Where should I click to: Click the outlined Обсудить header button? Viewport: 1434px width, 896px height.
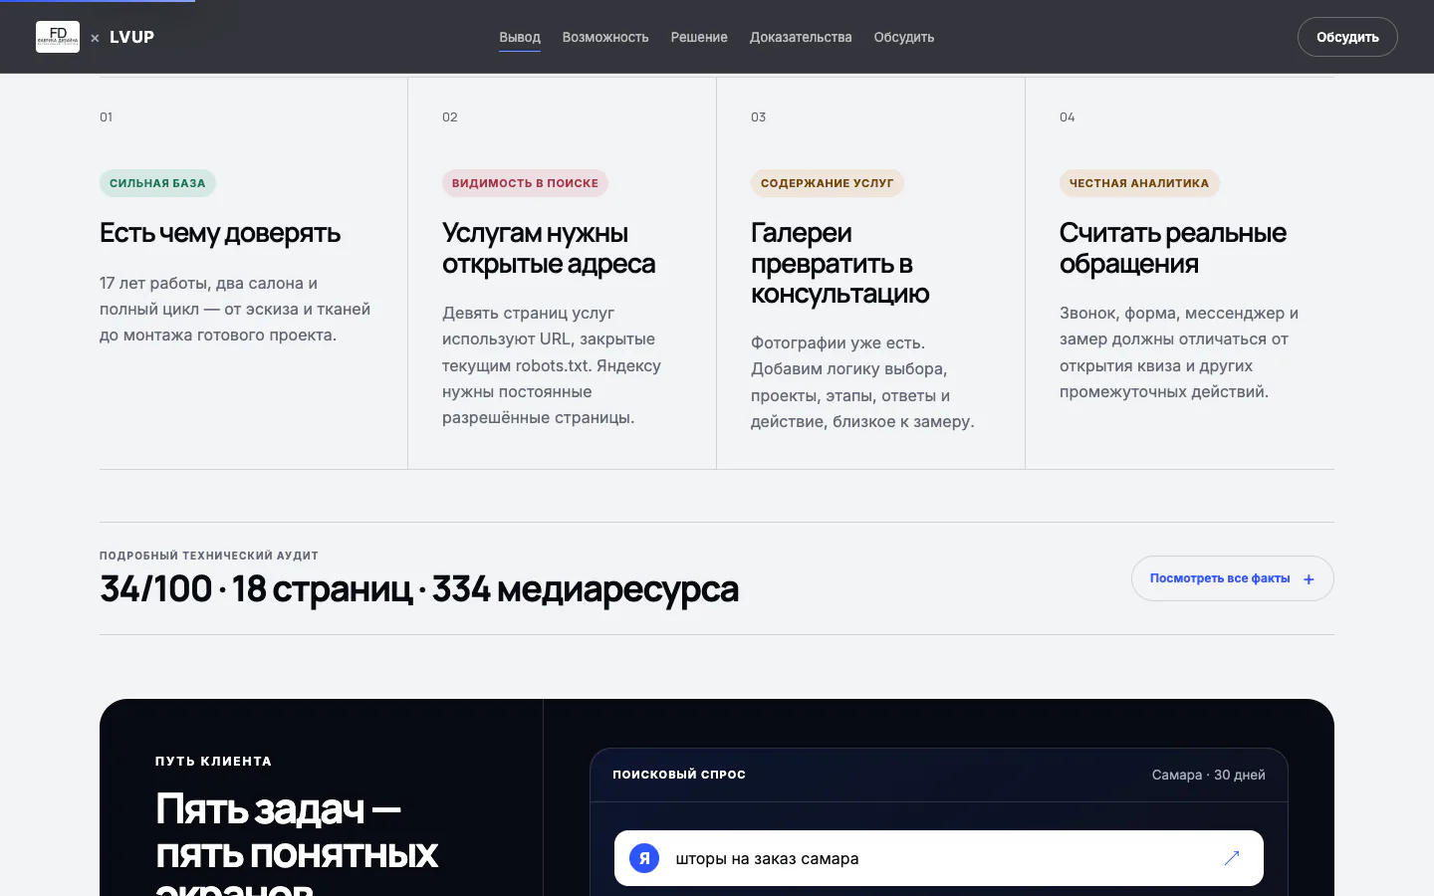[1347, 37]
